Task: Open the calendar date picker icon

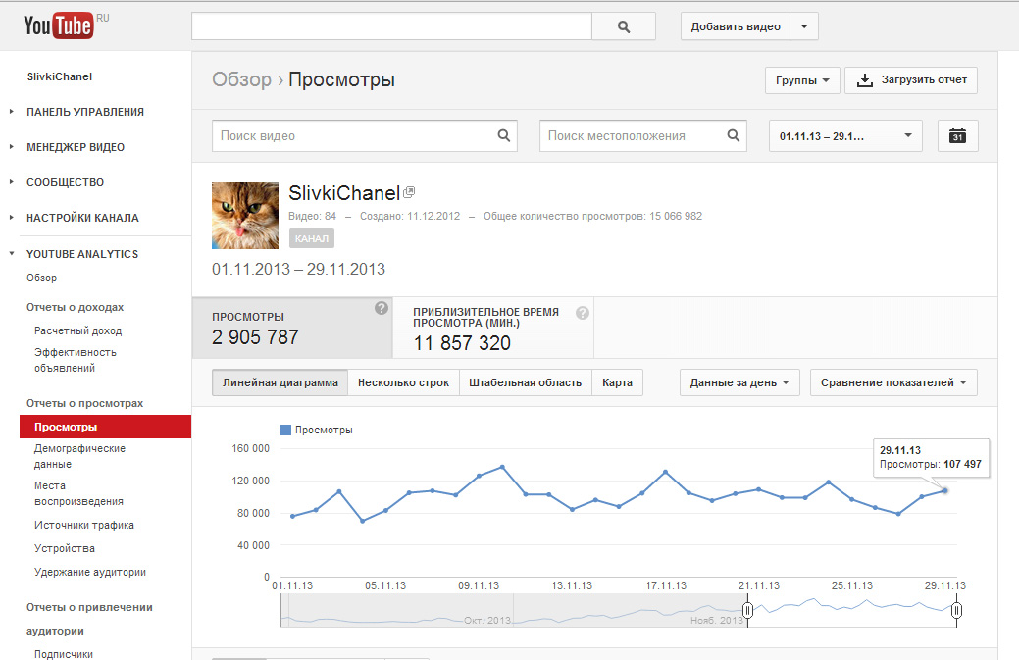Action: pos(958,135)
